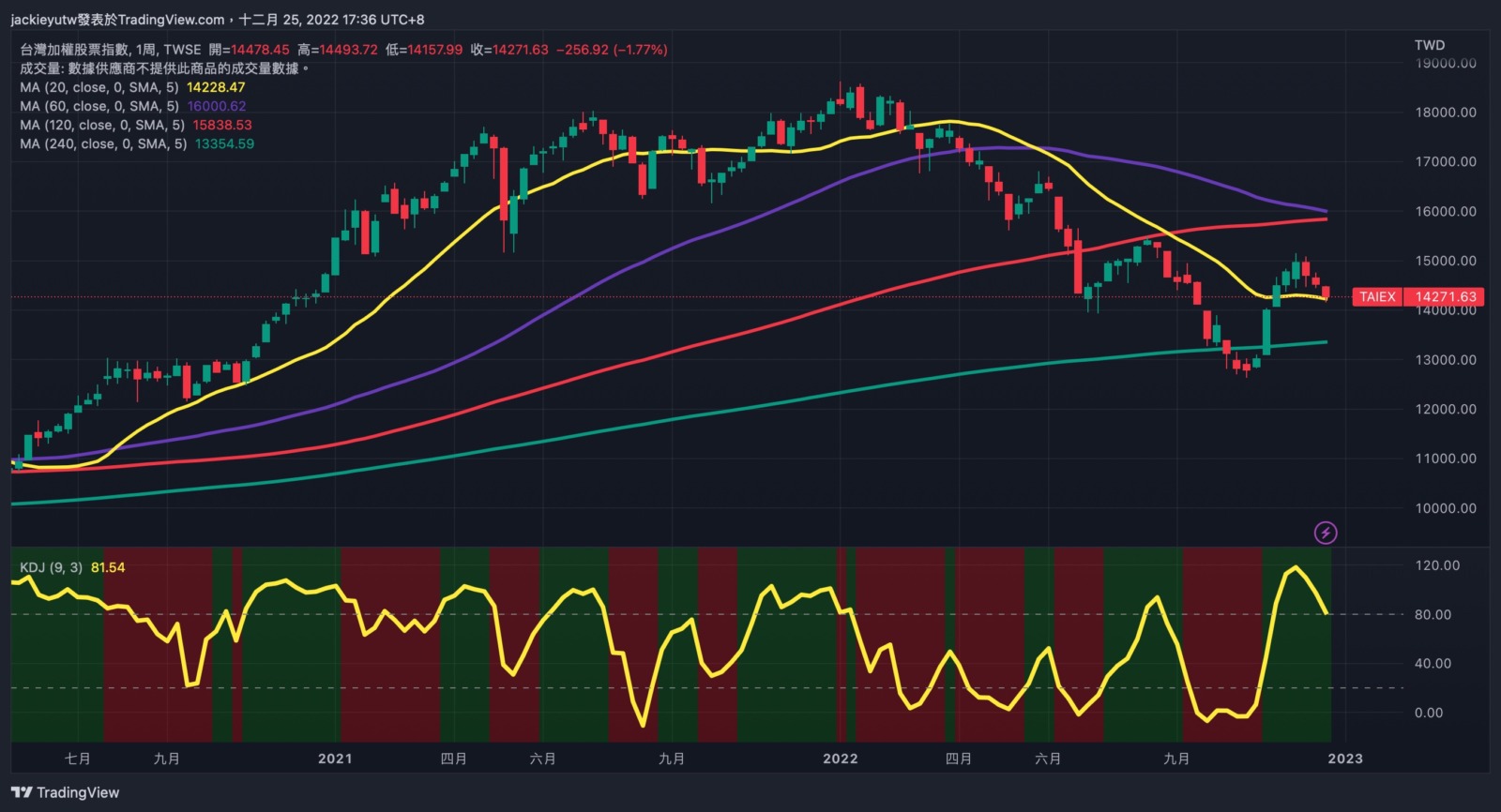Click the 七月 time axis label
The height and width of the screenshot is (812, 1501).
(78, 759)
